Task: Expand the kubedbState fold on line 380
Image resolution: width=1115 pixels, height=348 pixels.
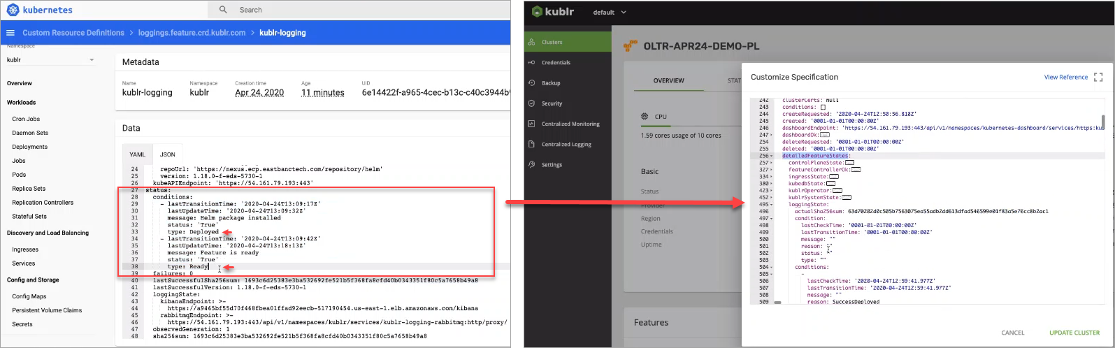Action: tap(772, 184)
